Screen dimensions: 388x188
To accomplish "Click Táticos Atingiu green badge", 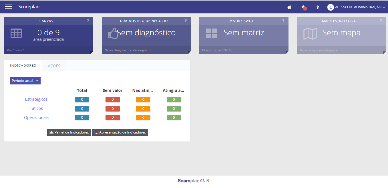I will pyautogui.click(x=174, y=109).
